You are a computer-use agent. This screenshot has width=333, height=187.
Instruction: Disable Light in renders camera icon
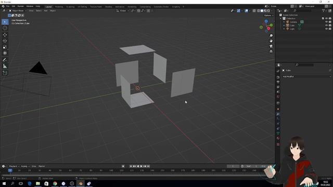click(330, 29)
